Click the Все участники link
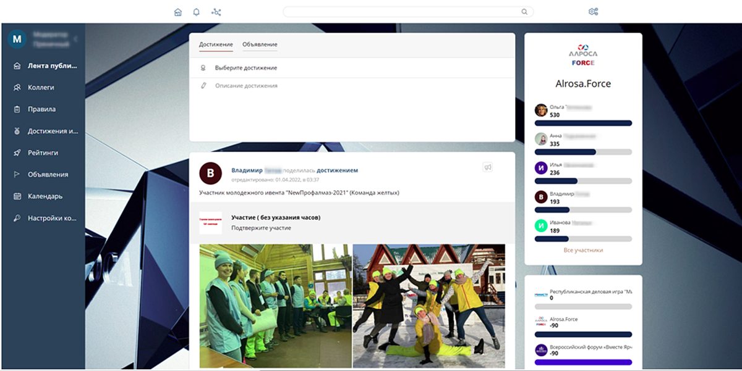Viewport: 742px width, 371px height. [x=583, y=250]
